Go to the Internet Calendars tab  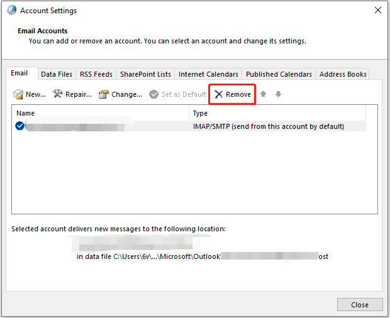208,74
